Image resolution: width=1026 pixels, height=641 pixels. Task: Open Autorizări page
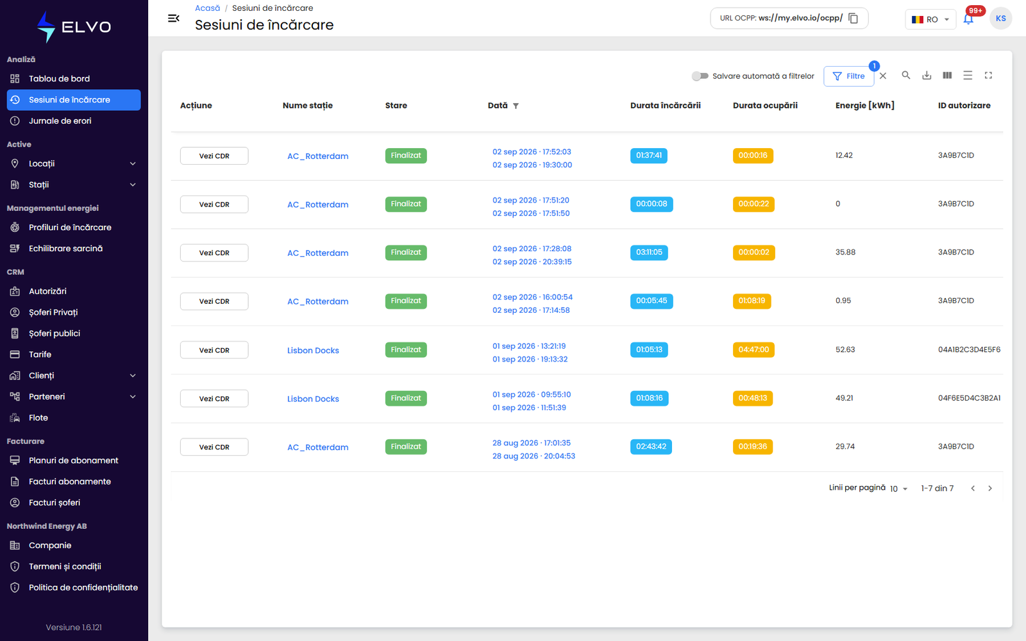(x=74, y=291)
